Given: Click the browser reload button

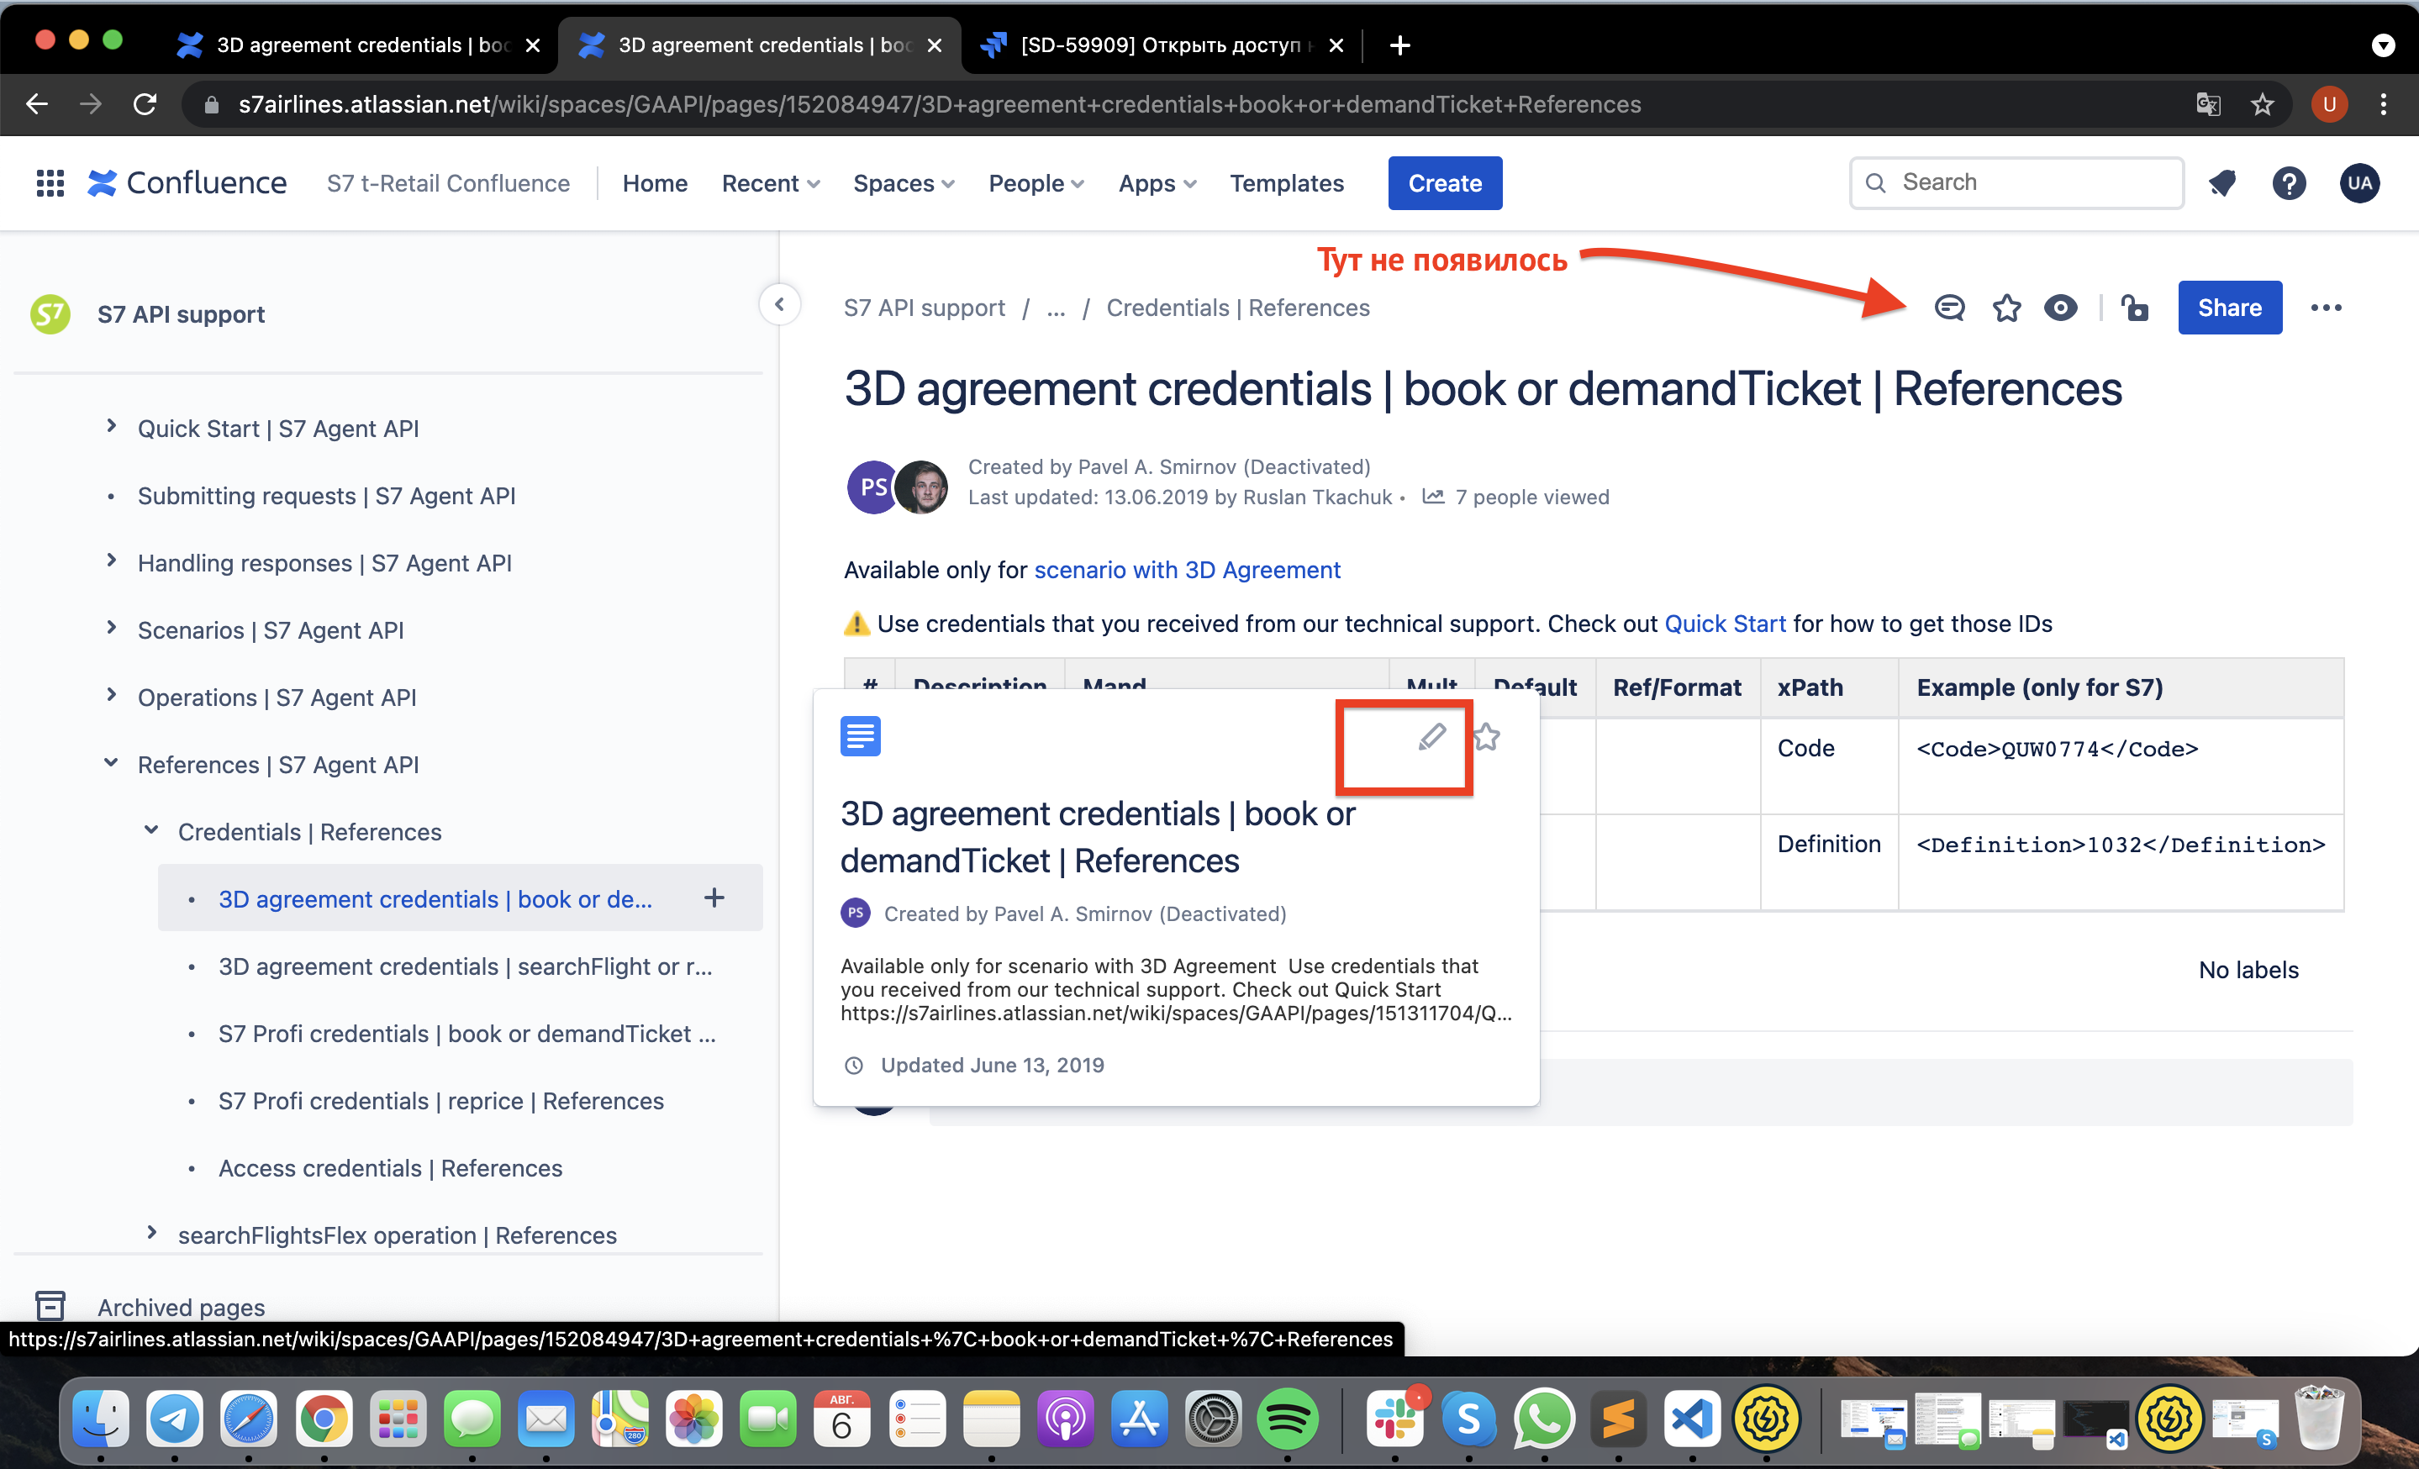Looking at the screenshot, I should [x=145, y=104].
